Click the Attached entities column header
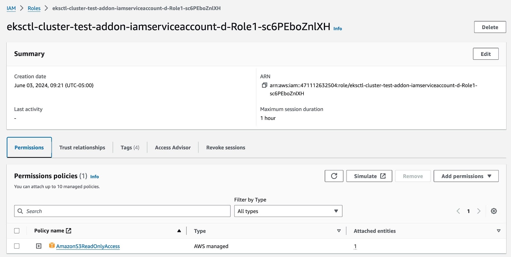This screenshot has height=257, width=511. [x=375, y=231]
